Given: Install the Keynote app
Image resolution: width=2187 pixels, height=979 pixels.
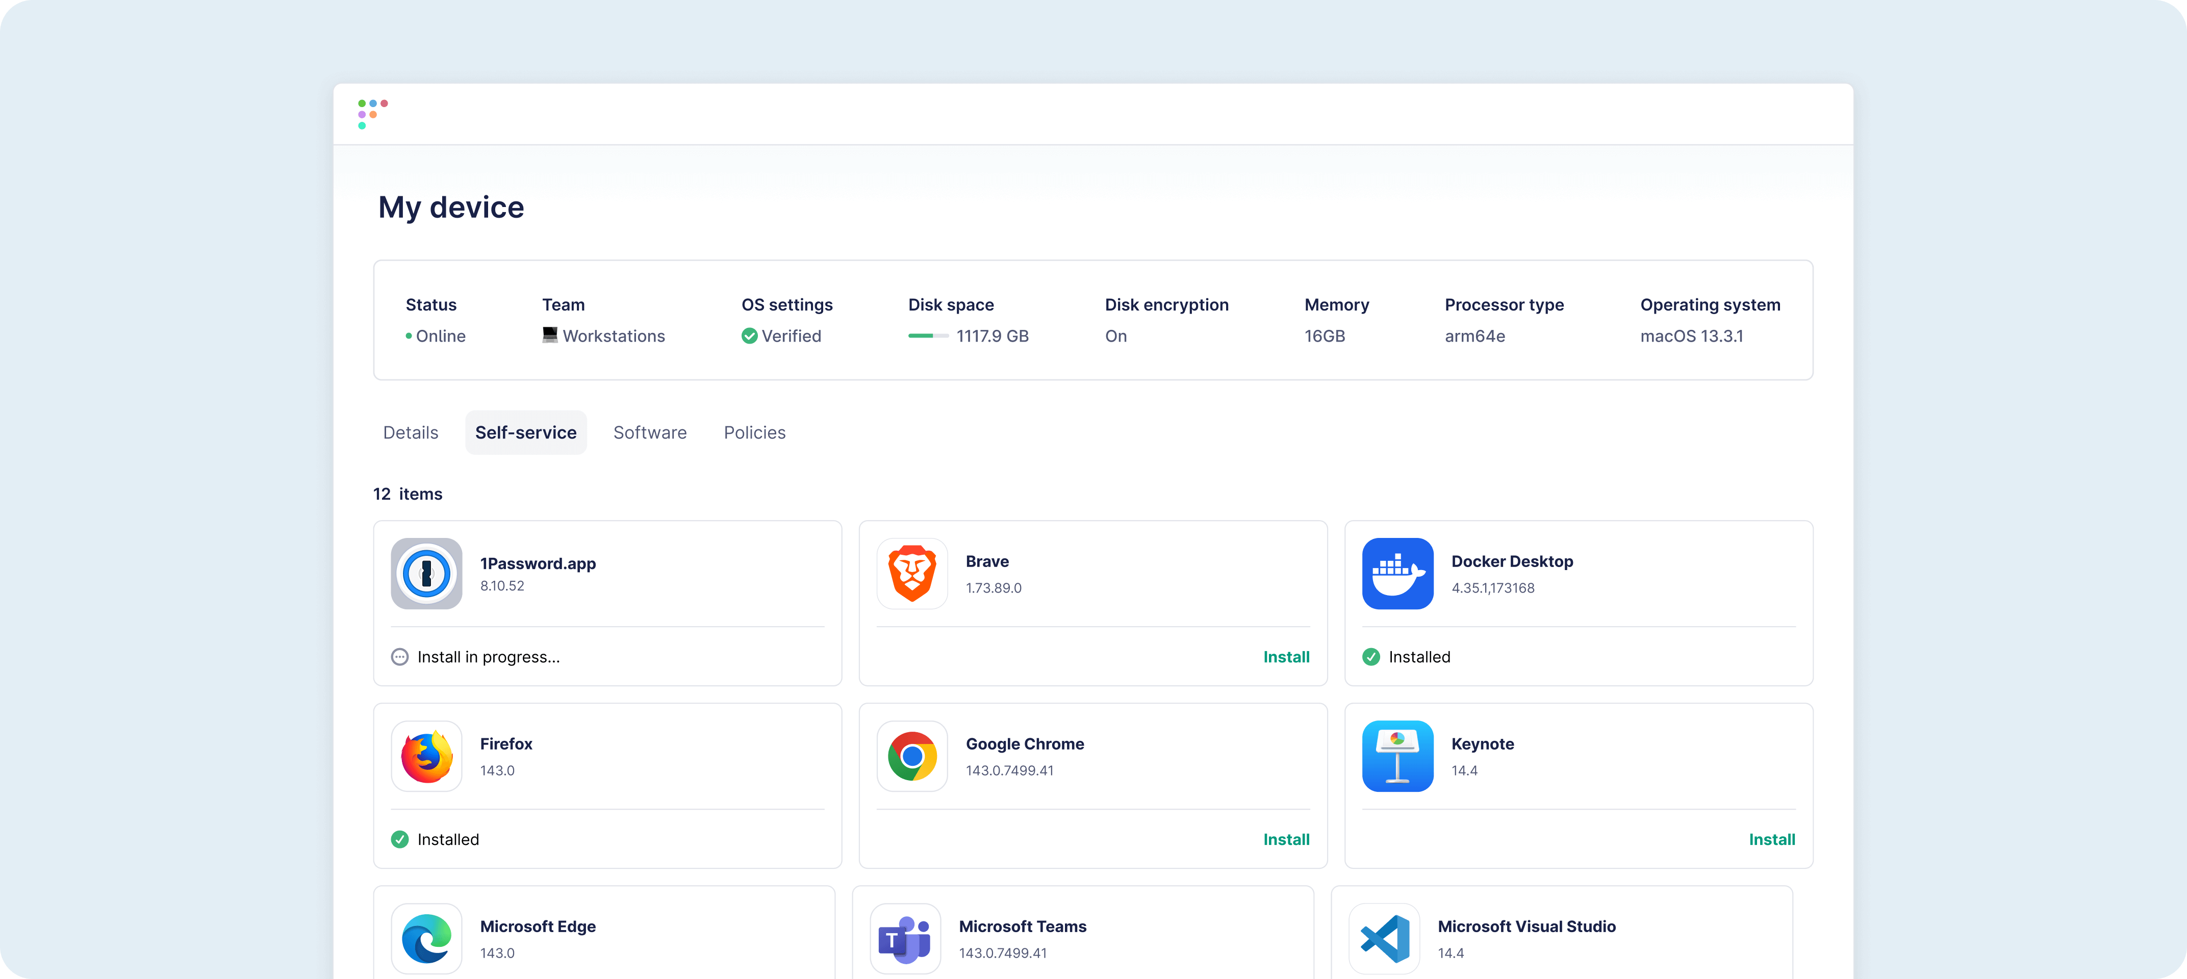Looking at the screenshot, I should [x=1771, y=840].
